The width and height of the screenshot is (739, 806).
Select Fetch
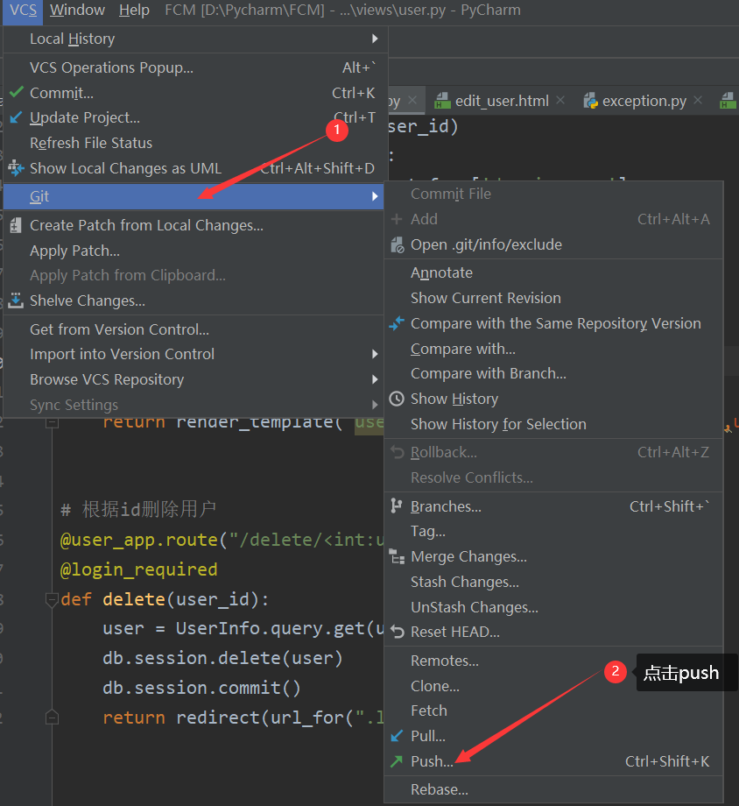(553, 711)
